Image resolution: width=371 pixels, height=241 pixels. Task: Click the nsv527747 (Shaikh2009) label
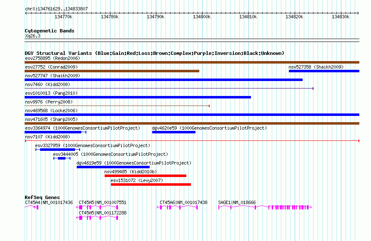point(53,76)
